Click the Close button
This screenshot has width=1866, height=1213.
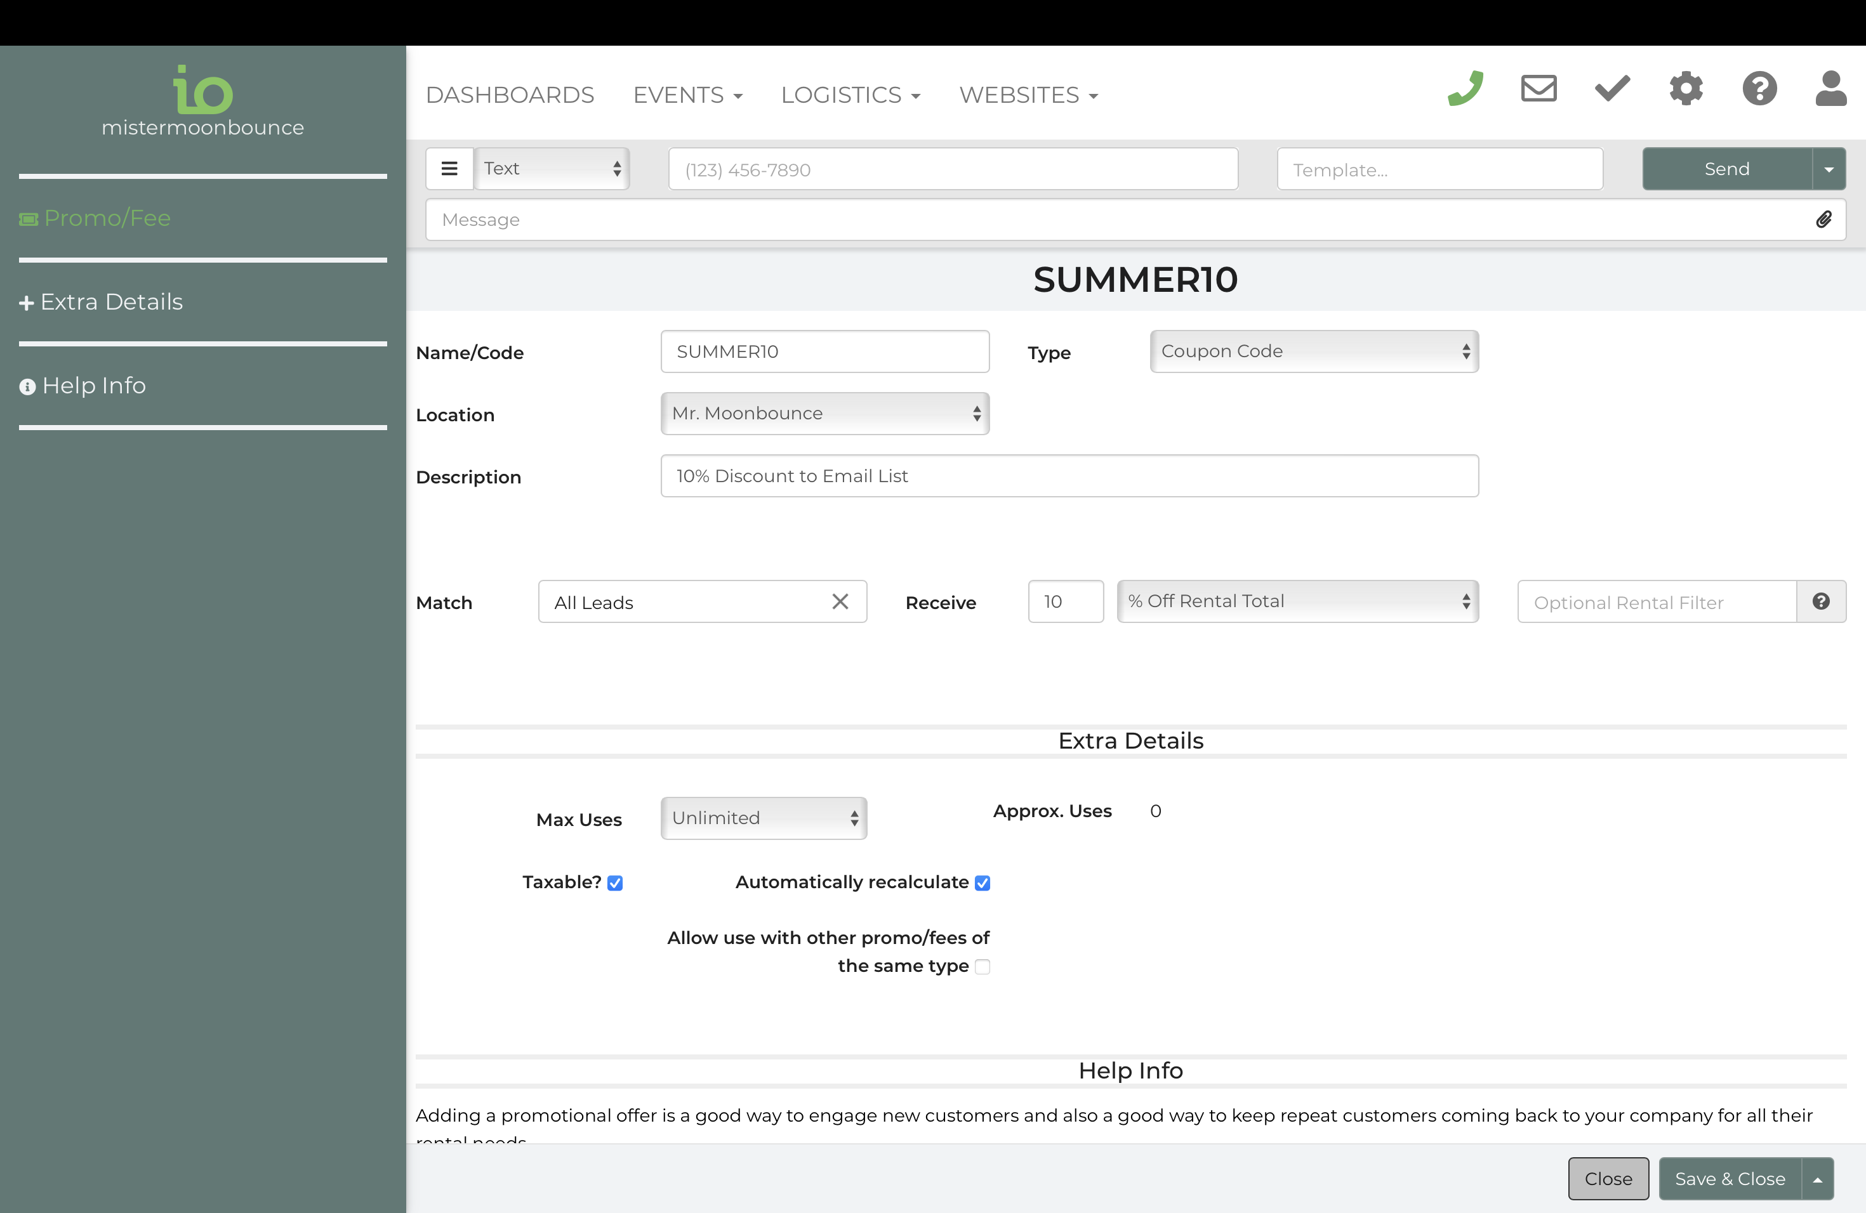pyautogui.click(x=1608, y=1179)
